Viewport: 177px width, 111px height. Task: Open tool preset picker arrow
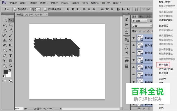11,9
